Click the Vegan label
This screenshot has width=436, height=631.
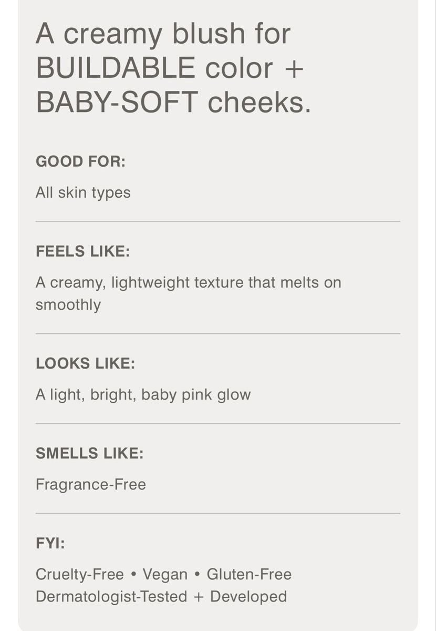(x=165, y=574)
